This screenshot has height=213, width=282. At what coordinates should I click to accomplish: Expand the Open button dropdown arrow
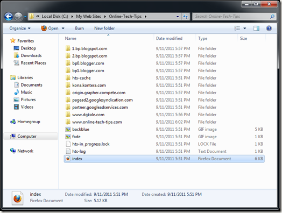pyautogui.click(x=63, y=28)
